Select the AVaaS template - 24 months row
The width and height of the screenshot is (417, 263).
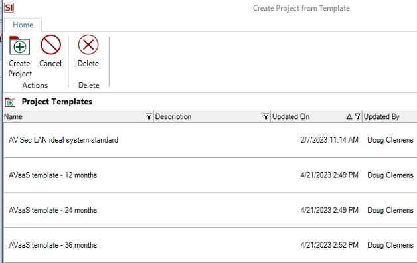tap(210, 210)
